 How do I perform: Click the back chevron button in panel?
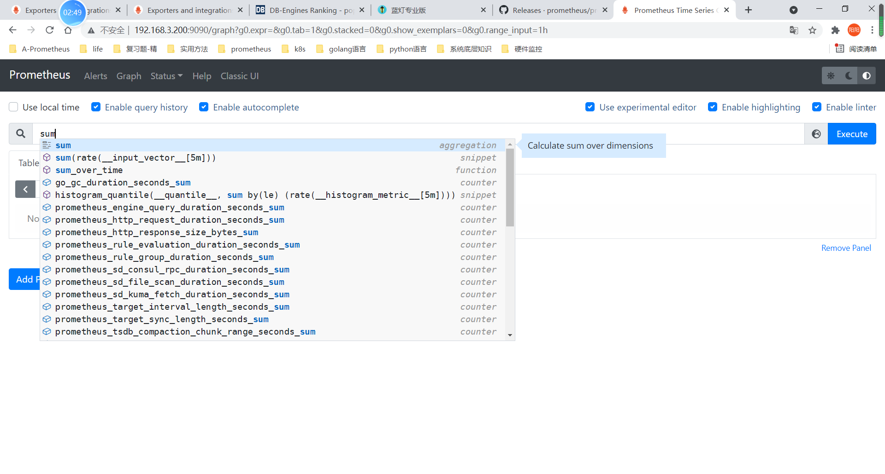[25, 189]
